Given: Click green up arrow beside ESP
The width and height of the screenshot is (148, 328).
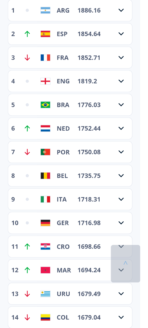Looking at the screenshot, I should 27,34.
